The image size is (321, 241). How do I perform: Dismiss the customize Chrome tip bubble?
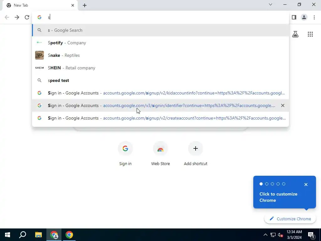[x=306, y=185]
